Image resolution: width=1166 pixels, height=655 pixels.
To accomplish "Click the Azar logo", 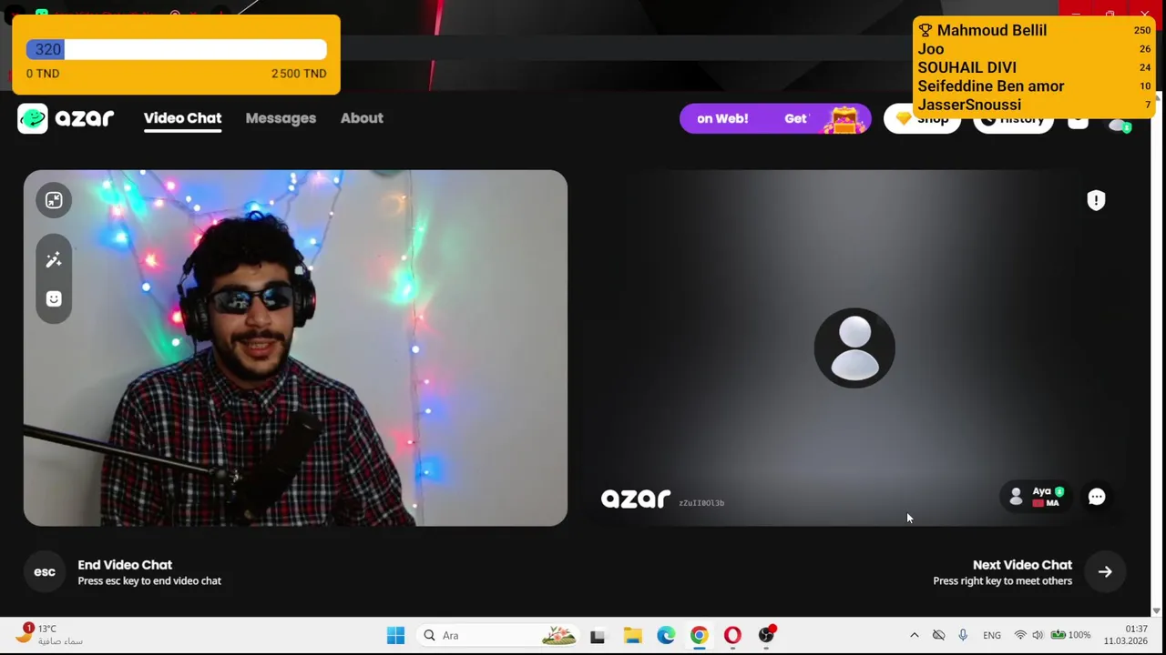I will tap(66, 118).
